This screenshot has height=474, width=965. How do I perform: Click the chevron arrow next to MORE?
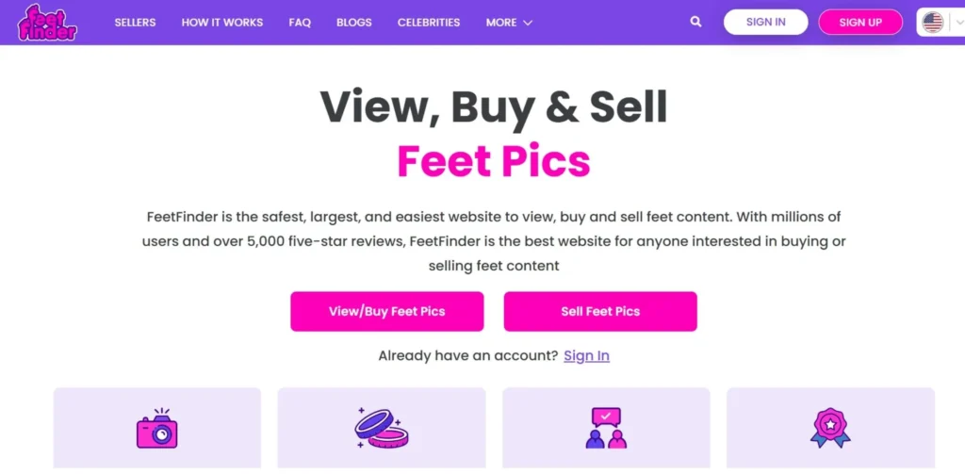(527, 23)
